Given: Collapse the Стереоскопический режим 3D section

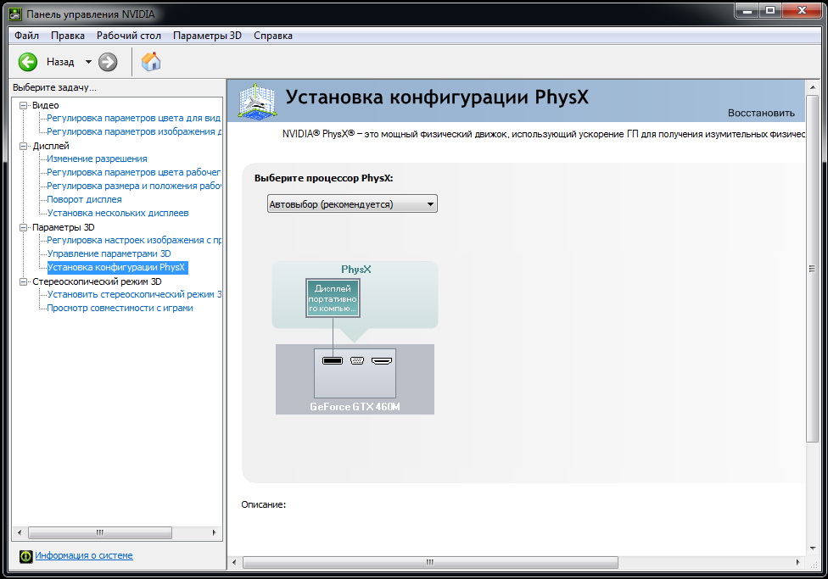Looking at the screenshot, I should 23,281.
